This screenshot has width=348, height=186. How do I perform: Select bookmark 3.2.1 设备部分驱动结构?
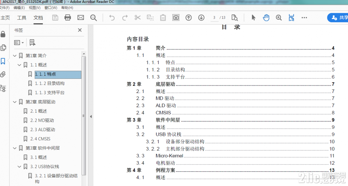pos(56,179)
